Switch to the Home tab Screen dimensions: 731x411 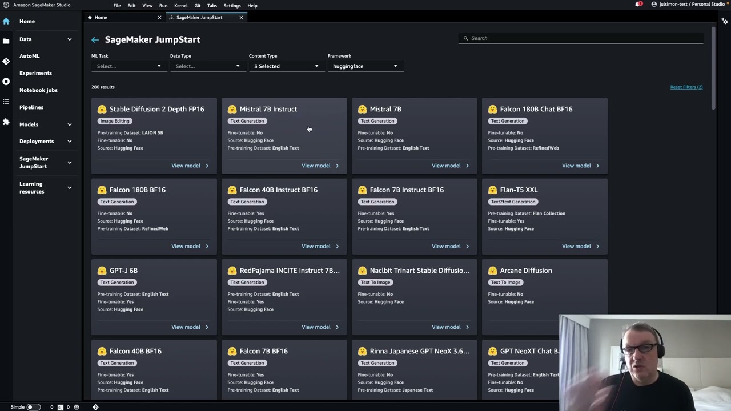pos(101,18)
